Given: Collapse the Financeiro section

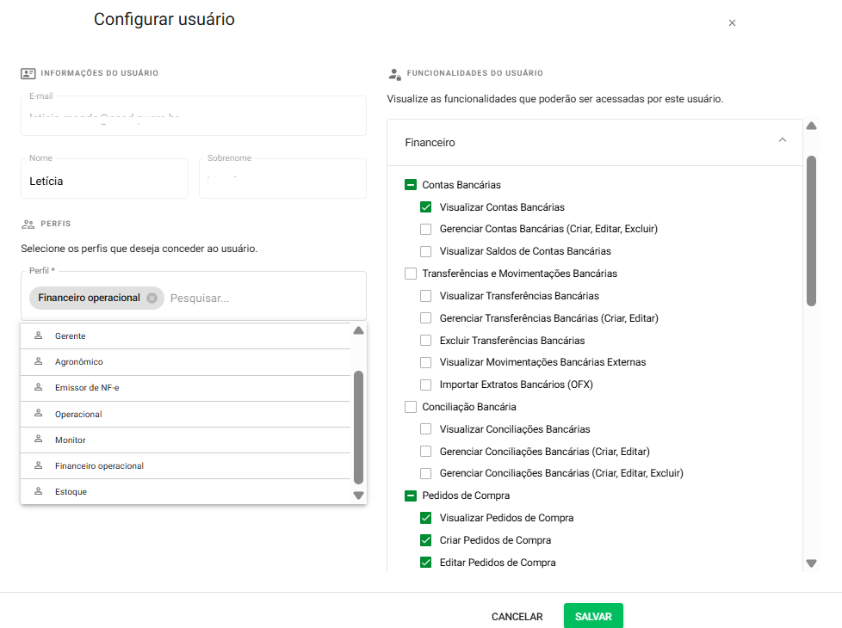Looking at the screenshot, I should coord(782,140).
